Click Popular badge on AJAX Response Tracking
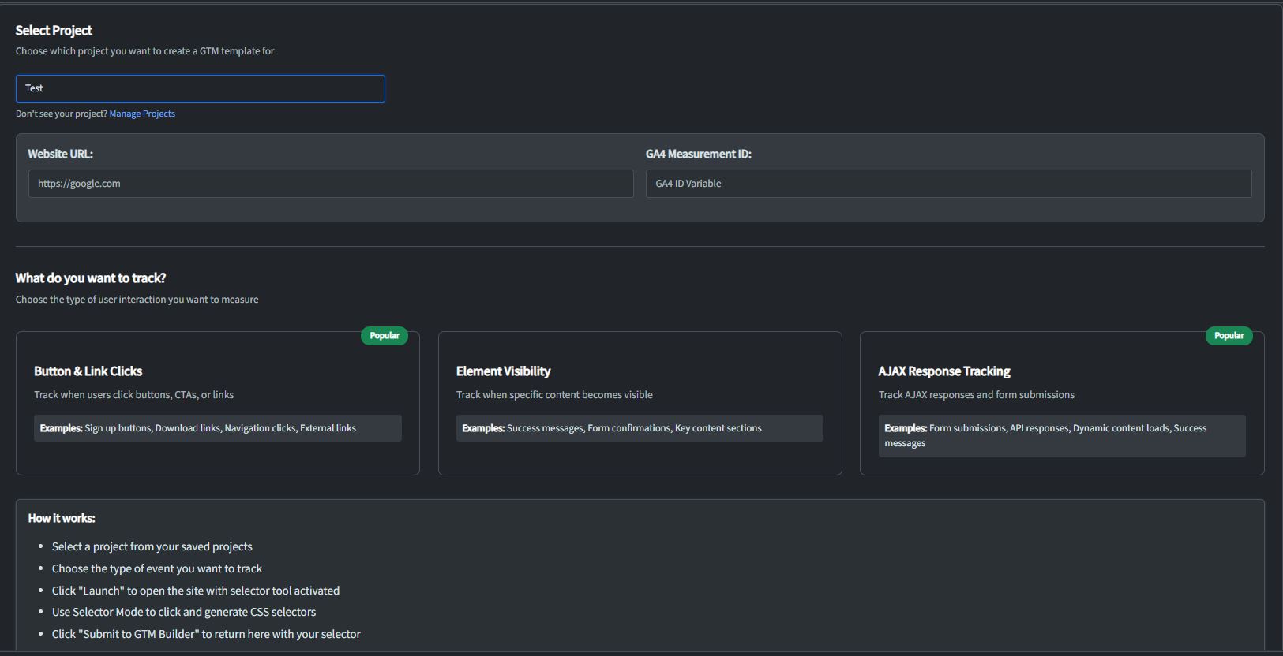This screenshot has height=656, width=1283. [1229, 336]
